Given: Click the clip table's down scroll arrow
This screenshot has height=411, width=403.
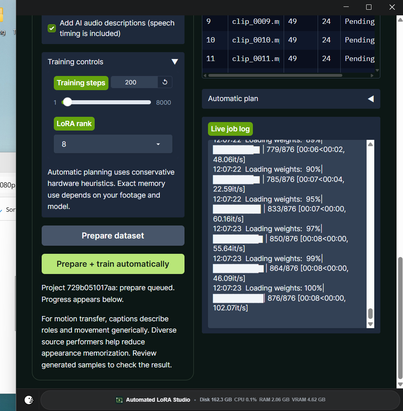Looking at the screenshot, I should pos(377,70).
